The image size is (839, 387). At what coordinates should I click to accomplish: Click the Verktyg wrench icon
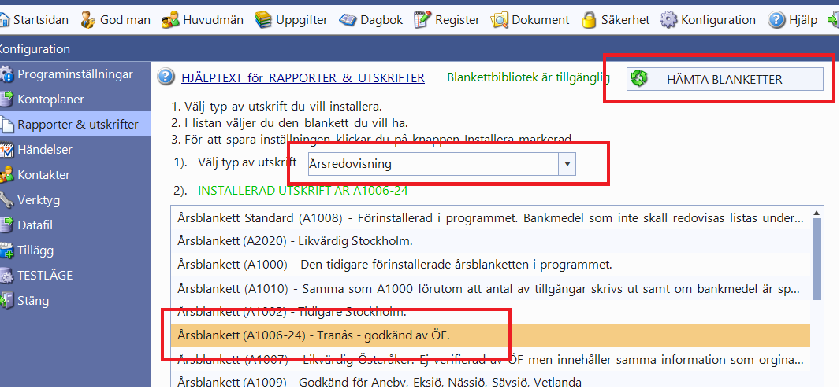tap(7, 200)
